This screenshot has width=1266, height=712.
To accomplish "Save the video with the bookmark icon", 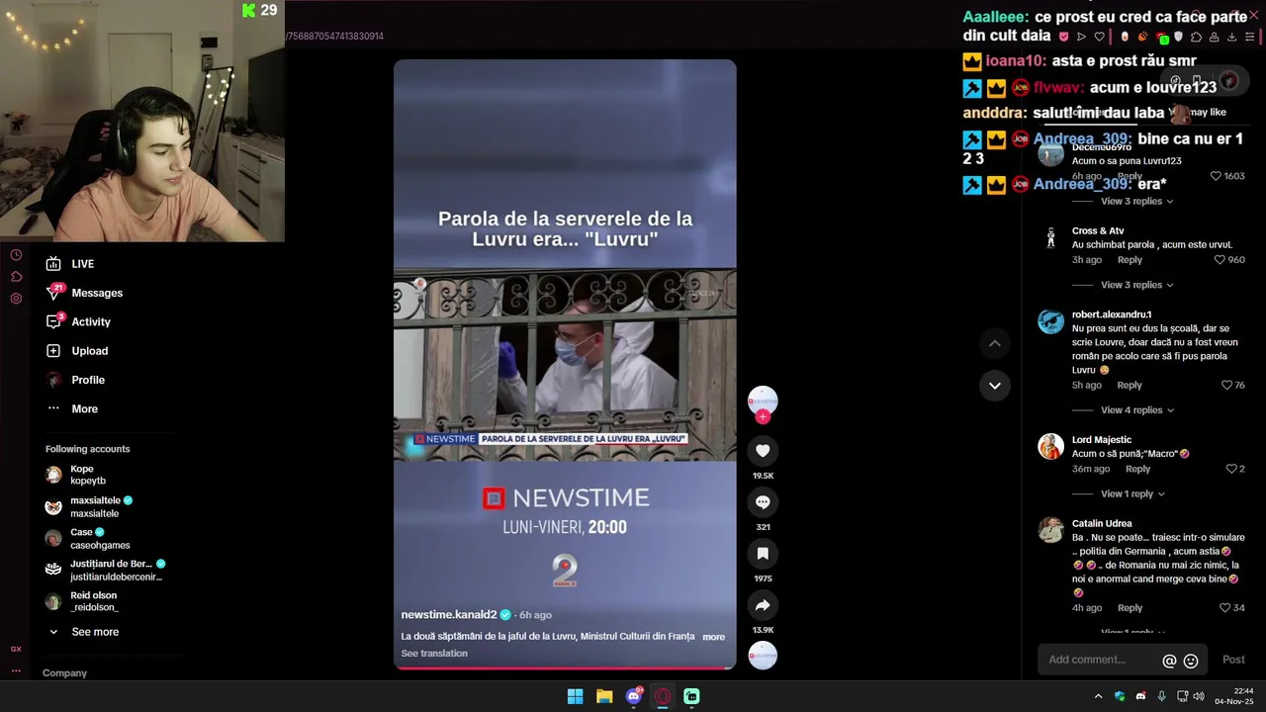I will pyautogui.click(x=763, y=554).
